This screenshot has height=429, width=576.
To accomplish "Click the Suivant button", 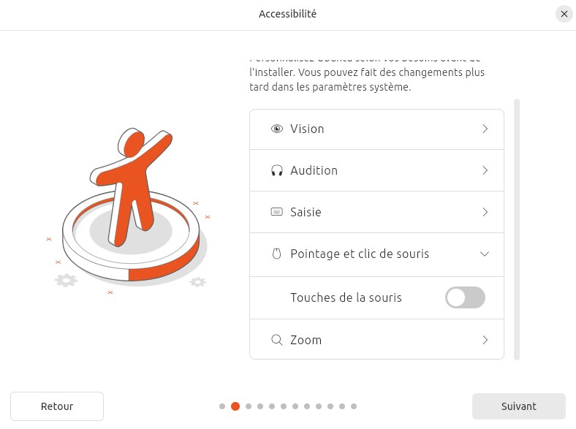I will [519, 406].
